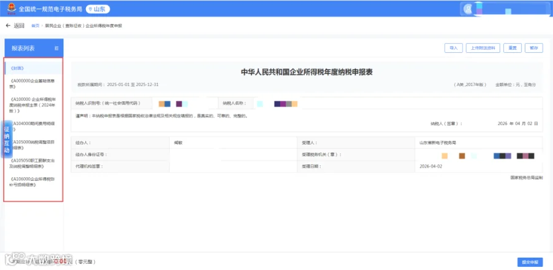The width and height of the screenshot is (553, 270).
Task: Click the tax bureau emblem logo
Action: [12, 9]
